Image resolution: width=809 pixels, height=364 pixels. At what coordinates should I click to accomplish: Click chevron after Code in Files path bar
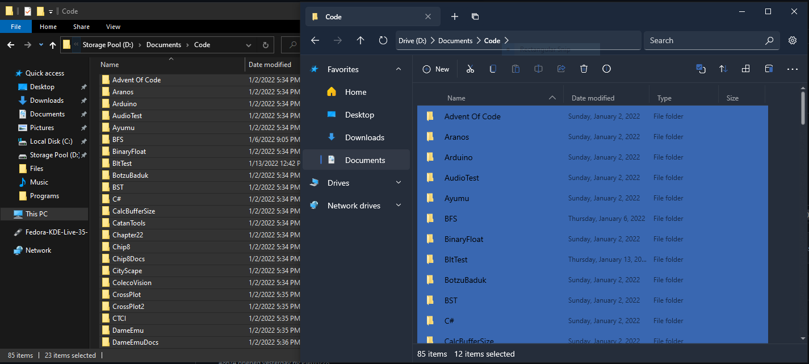pyautogui.click(x=506, y=40)
